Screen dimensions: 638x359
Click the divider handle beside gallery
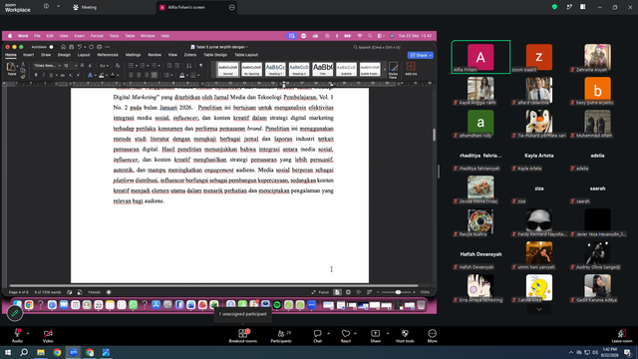(439, 172)
